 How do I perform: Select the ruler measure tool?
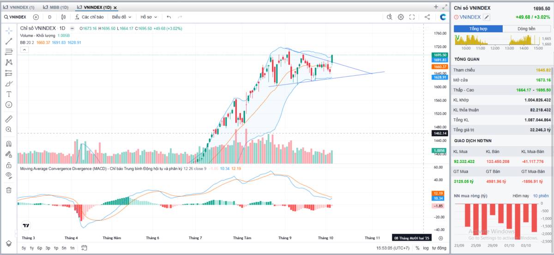[x=9, y=119]
